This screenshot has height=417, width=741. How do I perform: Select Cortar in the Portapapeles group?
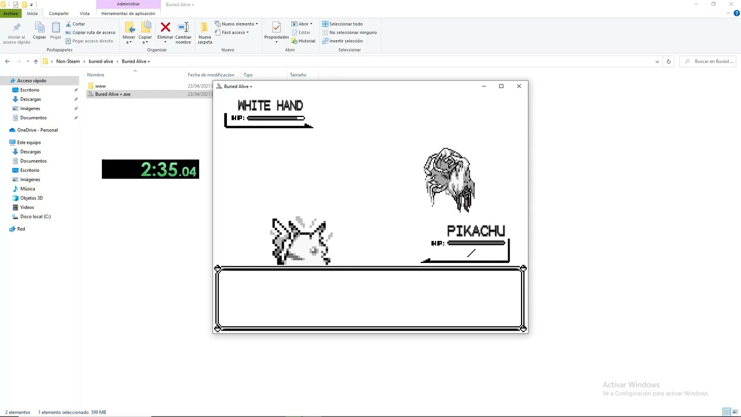click(x=75, y=24)
